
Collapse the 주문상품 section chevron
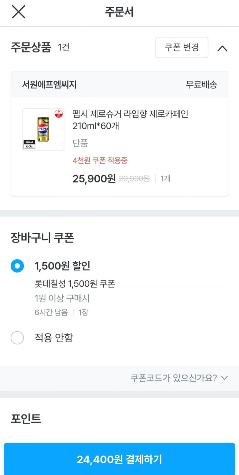222,48
